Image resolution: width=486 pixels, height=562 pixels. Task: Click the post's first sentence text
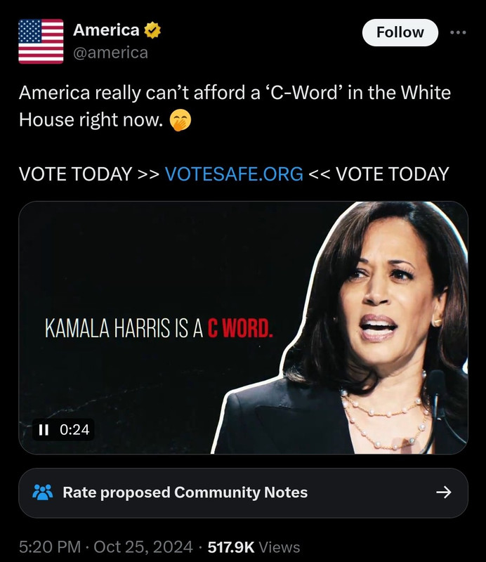click(x=235, y=106)
